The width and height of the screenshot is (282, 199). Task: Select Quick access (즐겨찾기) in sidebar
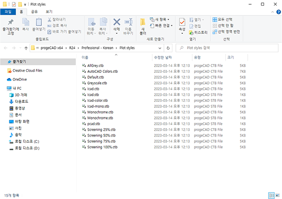(x=38, y=62)
